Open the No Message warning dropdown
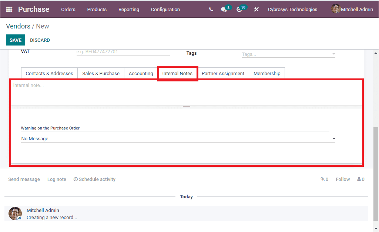This screenshot has height=232, width=379. tap(178, 138)
